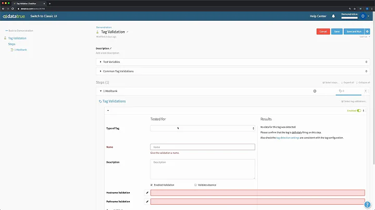The width and height of the screenshot is (375, 210).
Task: Click the Demonstration breadcrumb link
Action: point(104,27)
